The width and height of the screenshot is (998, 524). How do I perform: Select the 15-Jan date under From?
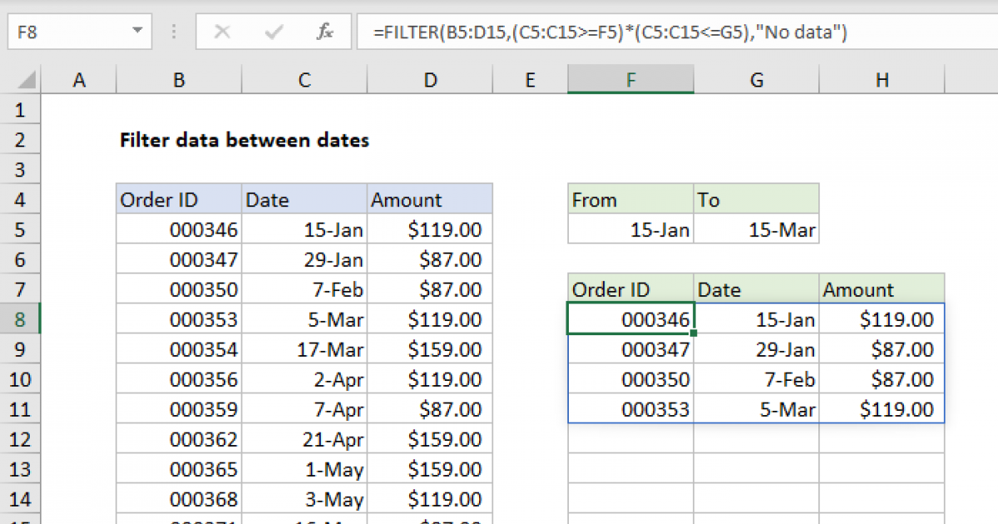click(x=630, y=229)
